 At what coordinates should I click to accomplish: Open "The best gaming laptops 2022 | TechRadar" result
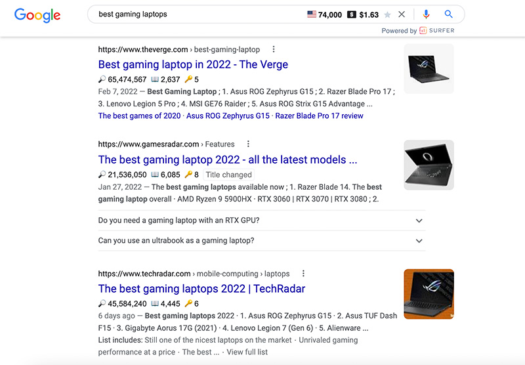[201, 289]
